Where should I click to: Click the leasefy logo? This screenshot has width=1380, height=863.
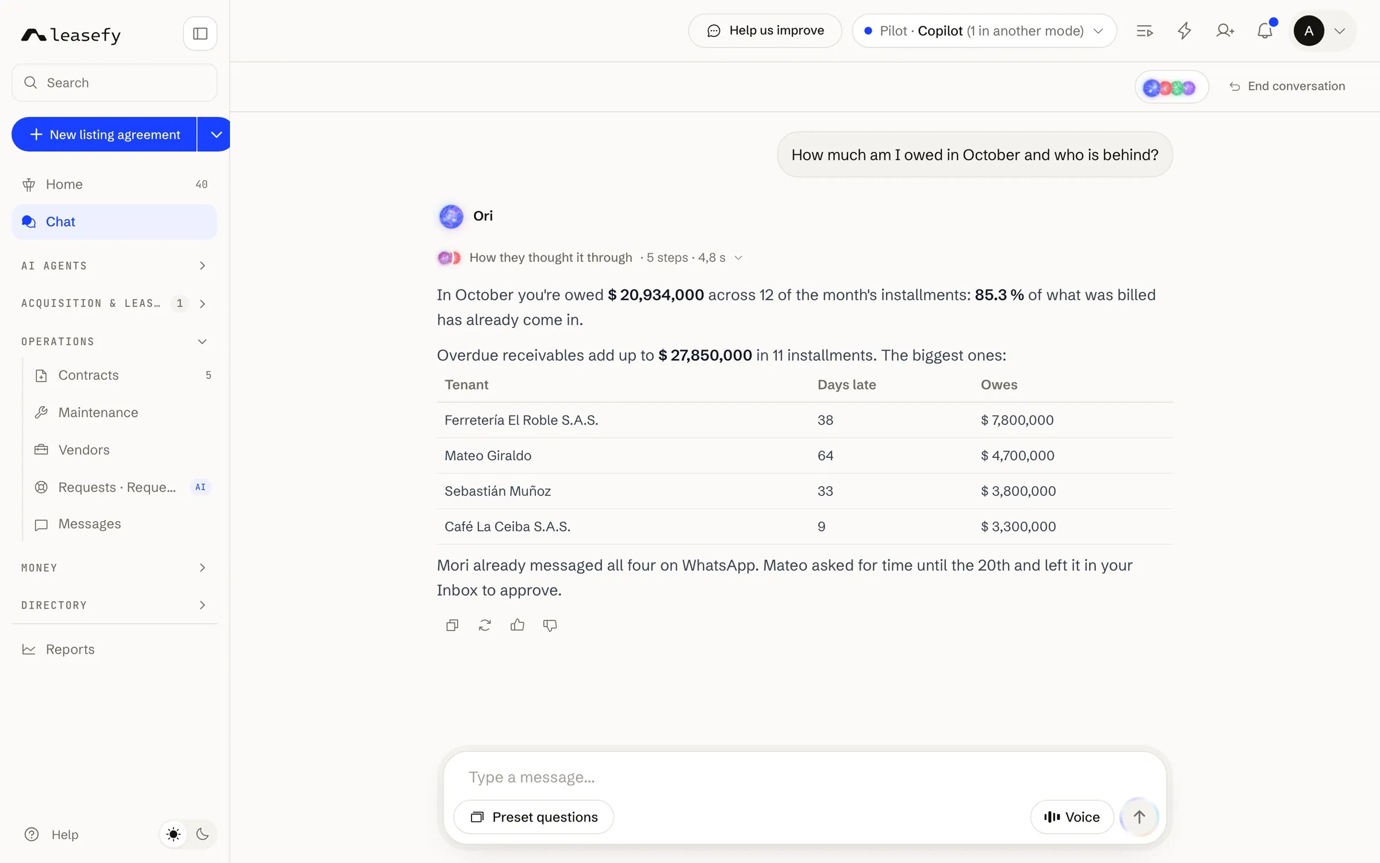(x=71, y=35)
